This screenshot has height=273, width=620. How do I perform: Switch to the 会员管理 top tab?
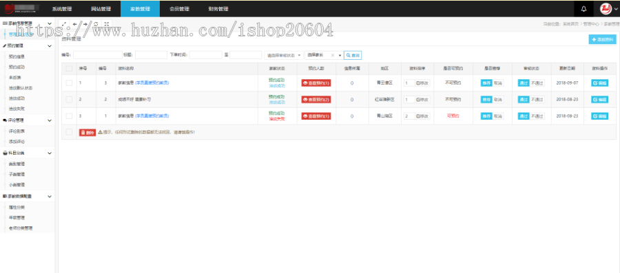[x=179, y=9]
